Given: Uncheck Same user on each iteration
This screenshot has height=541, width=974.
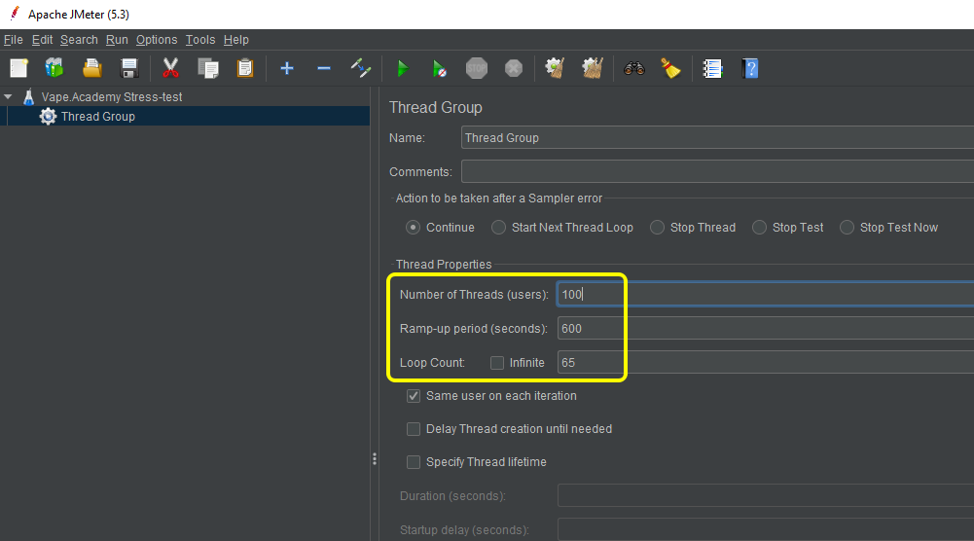Looking at the screenshot, I should (414, 396).
